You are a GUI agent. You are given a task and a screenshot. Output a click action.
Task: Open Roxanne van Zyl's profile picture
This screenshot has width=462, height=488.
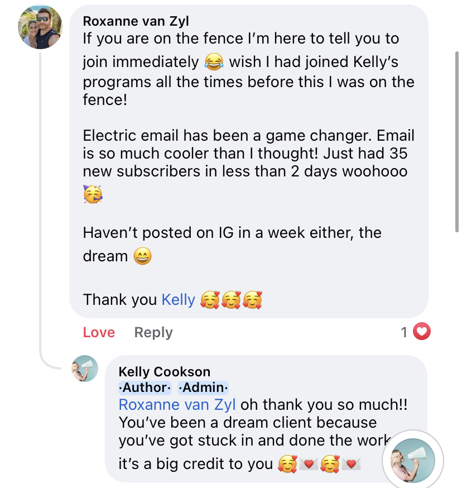(x=40, y=27)
